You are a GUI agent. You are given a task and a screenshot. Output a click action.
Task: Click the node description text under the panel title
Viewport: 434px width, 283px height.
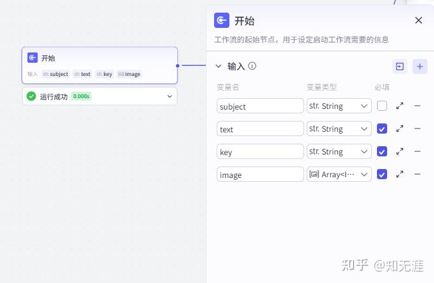(x=302, y=40)
